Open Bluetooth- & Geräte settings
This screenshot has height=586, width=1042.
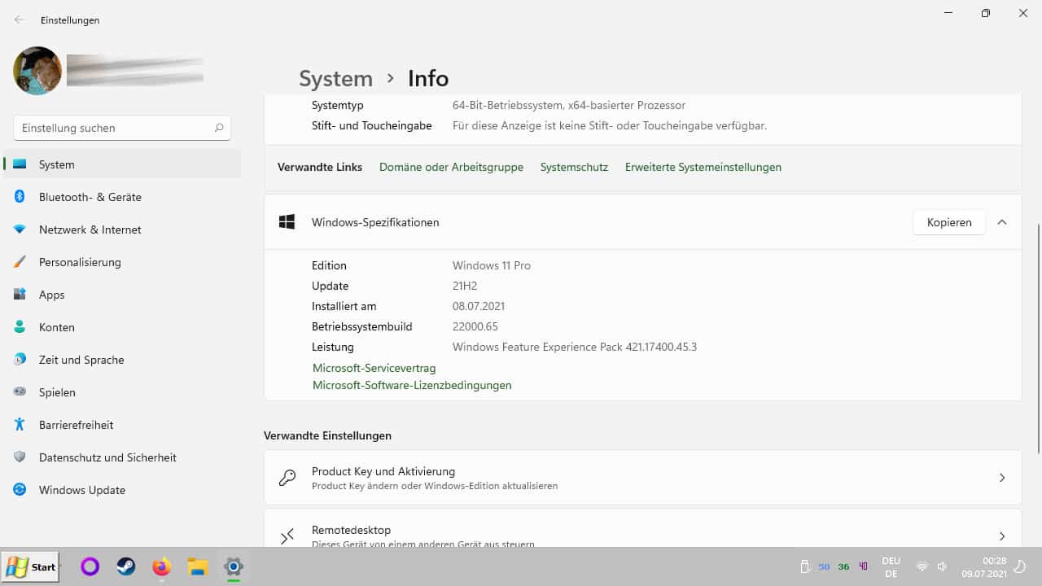click(x=122, y=197)
